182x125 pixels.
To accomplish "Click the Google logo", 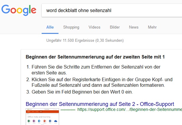I will tap(19, 10).
